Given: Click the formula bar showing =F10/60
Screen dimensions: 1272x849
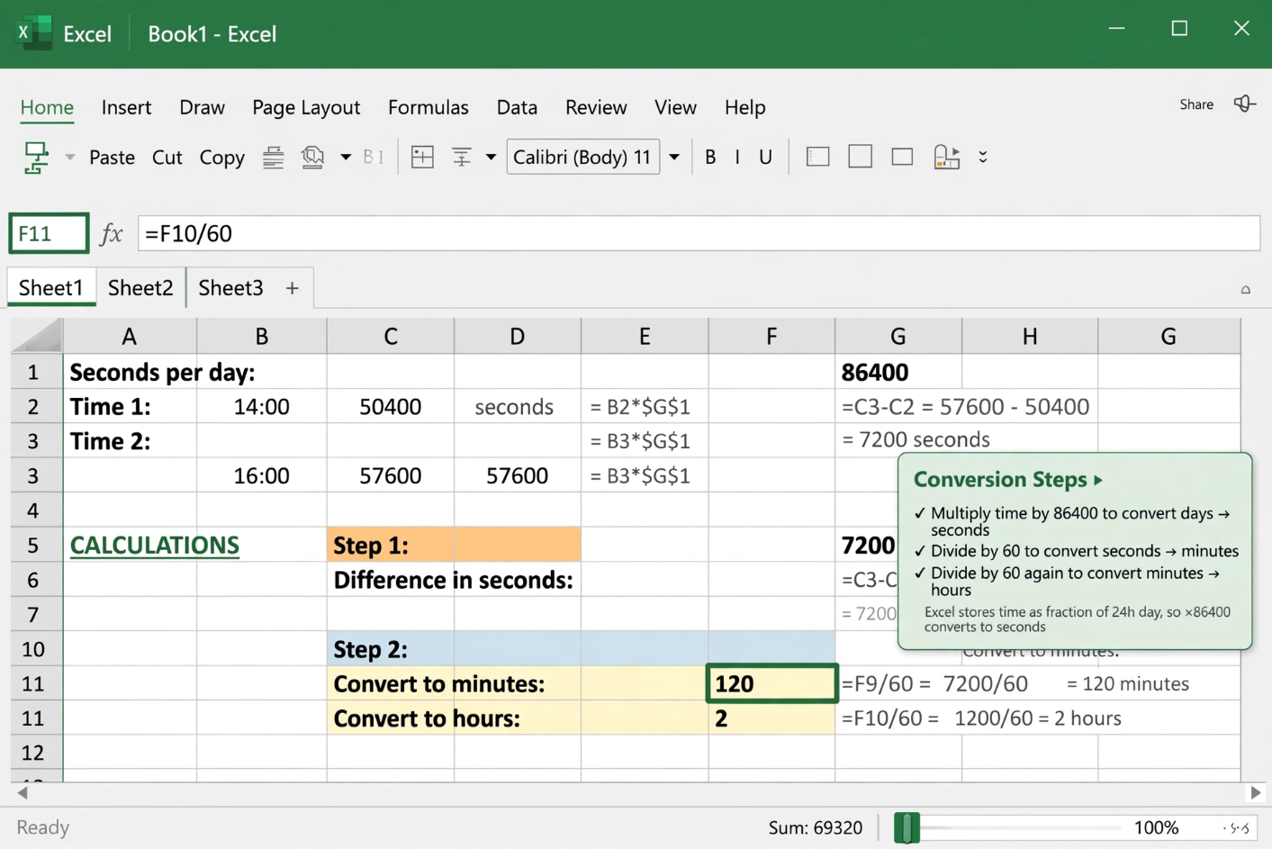Looking at the screenshot, I should click(x=699, y=233).
